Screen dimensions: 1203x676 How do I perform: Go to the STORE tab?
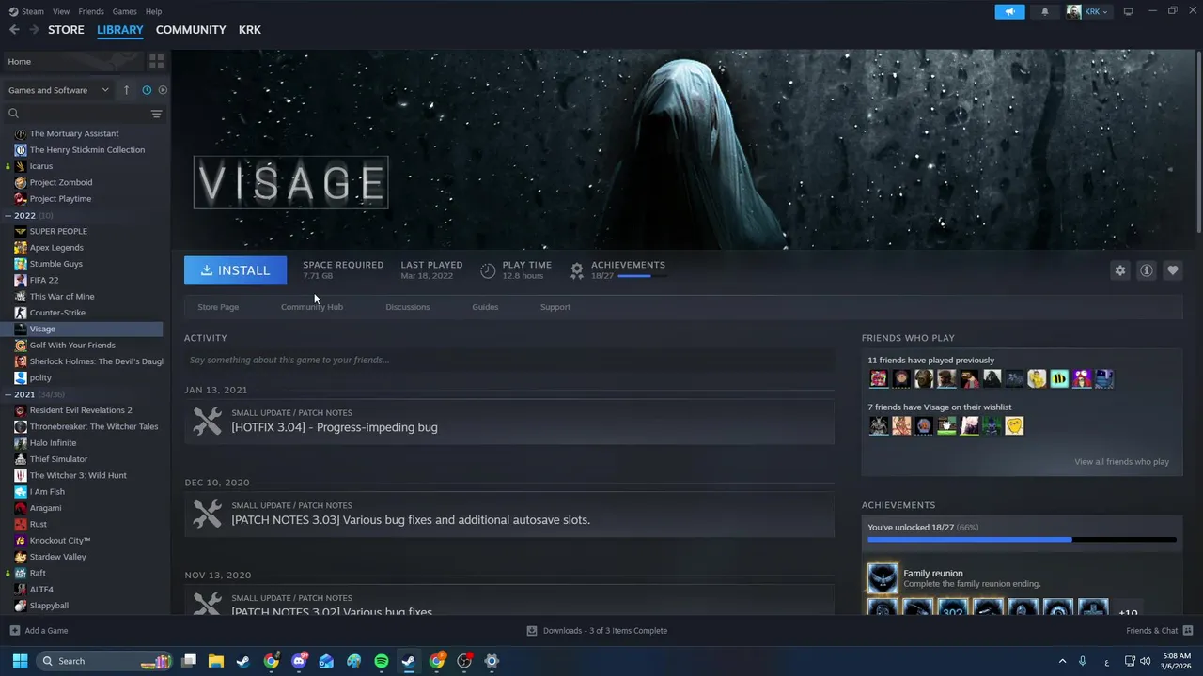coord(66,30)
